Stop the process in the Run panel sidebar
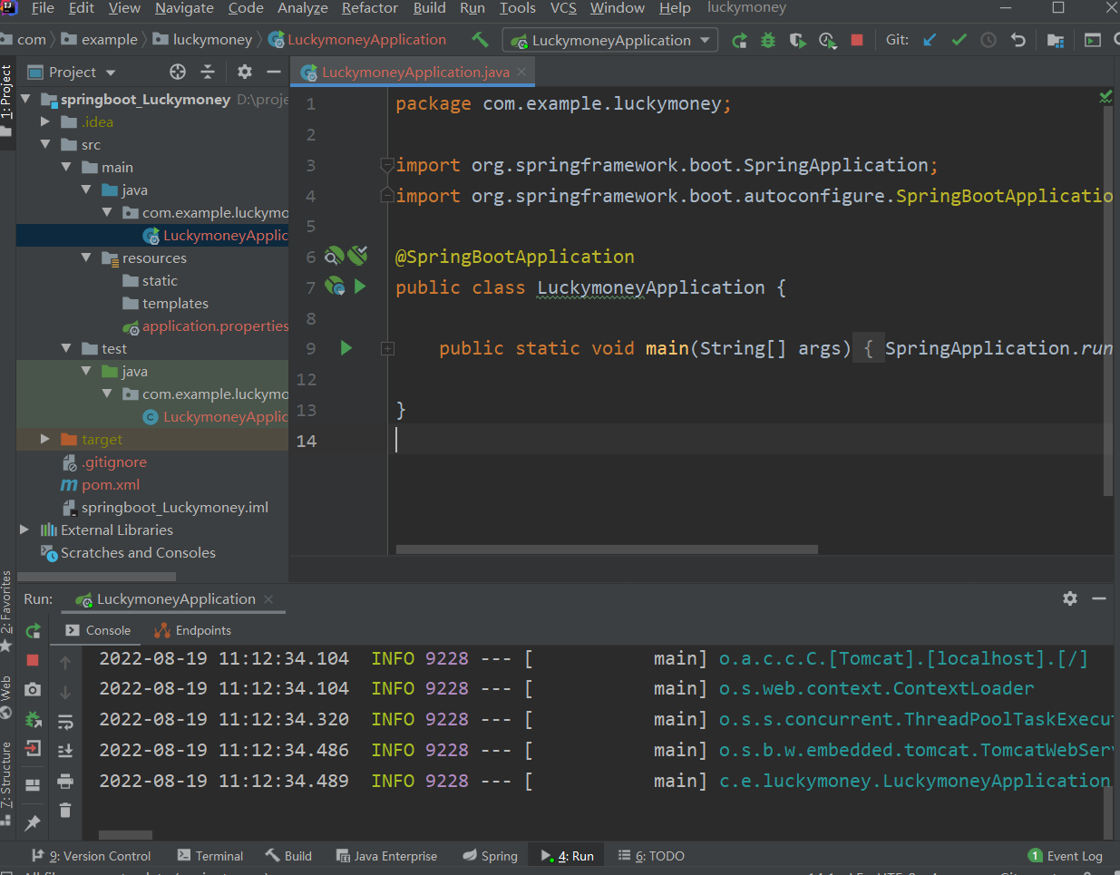The width and height of the screenshot is (1120, 875). tap(33, 660)
